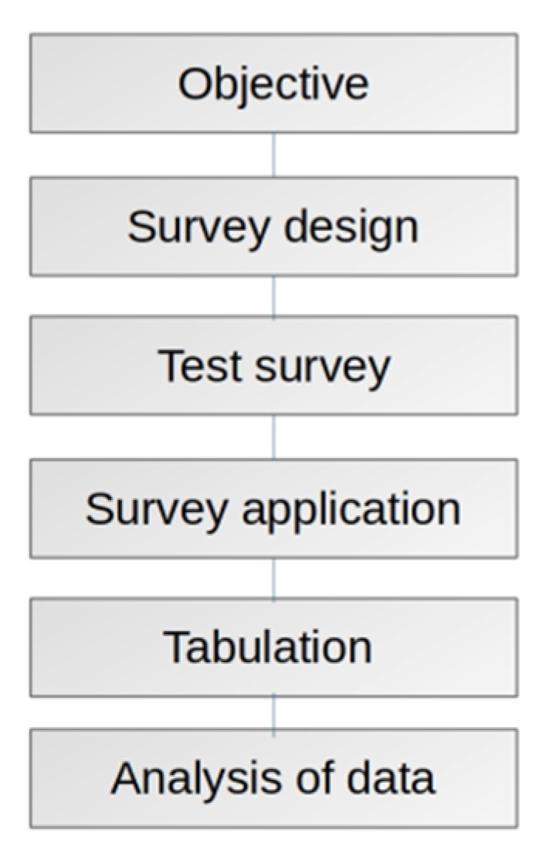545x860 pixels.
Task: Click line joining Test survey and Survey application
Action: pos(273,437)
